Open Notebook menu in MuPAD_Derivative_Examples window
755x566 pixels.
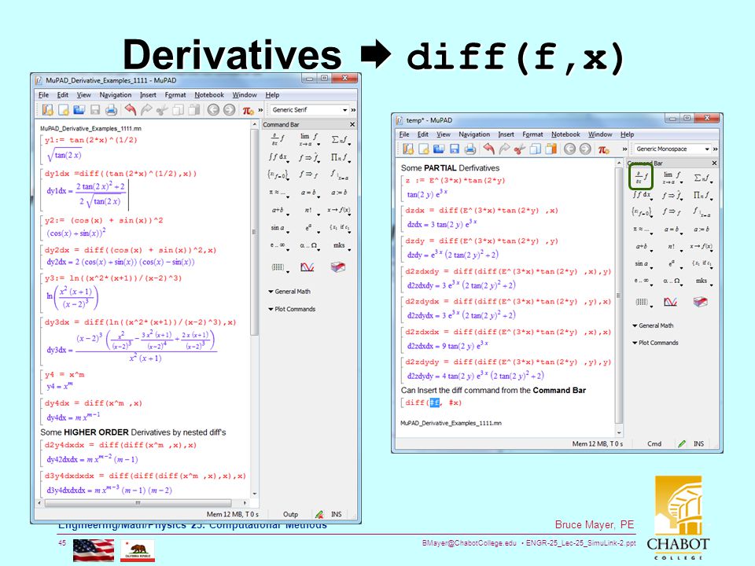tap(209, 95)
